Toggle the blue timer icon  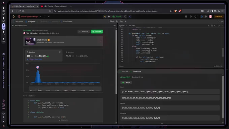[x=202, y=17]
